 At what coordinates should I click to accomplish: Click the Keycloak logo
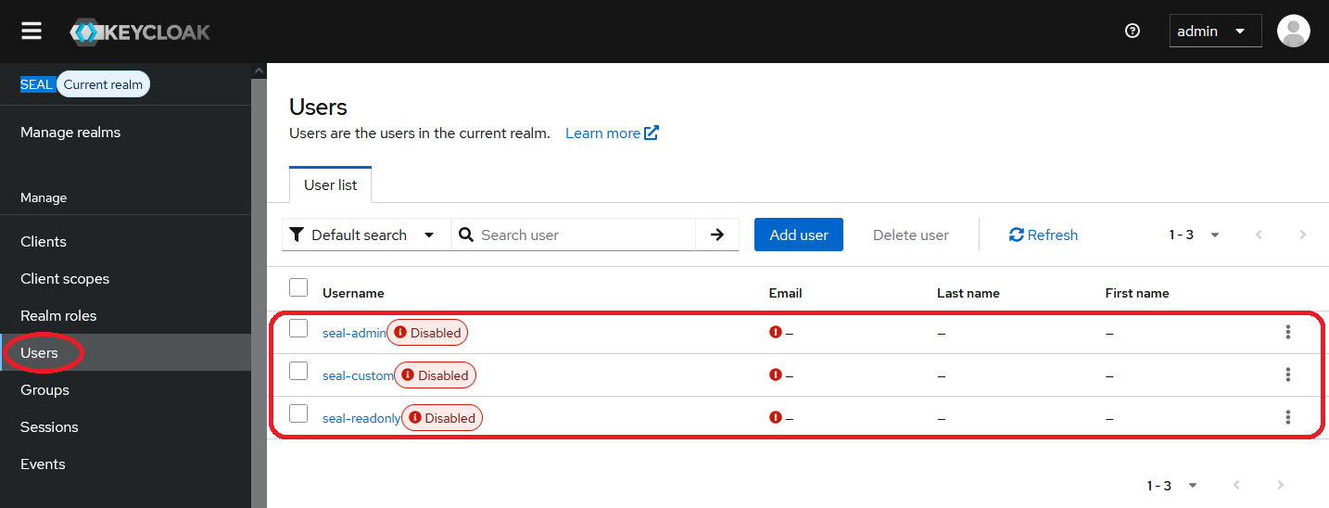[140, 32]
